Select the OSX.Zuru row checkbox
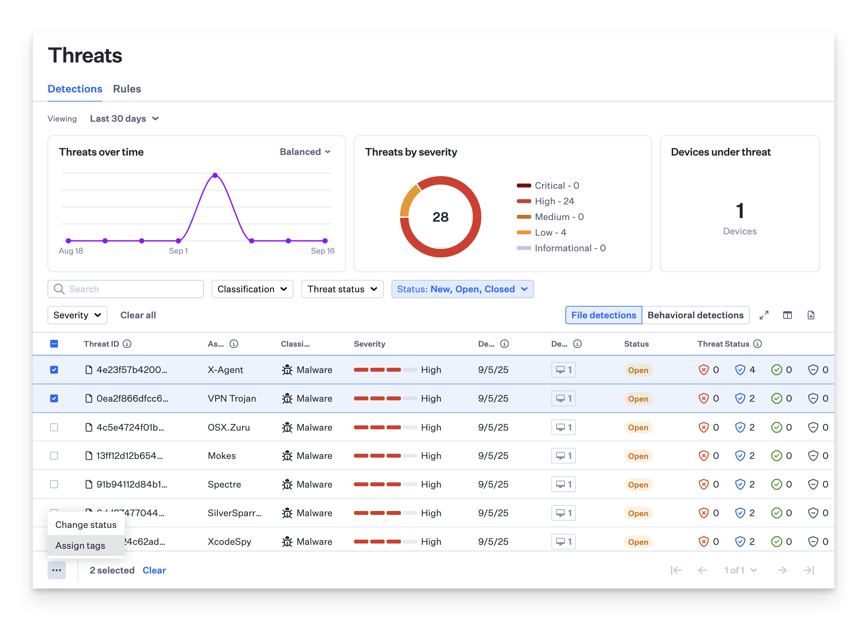The image size is (867, 621). tap(54, 427)
